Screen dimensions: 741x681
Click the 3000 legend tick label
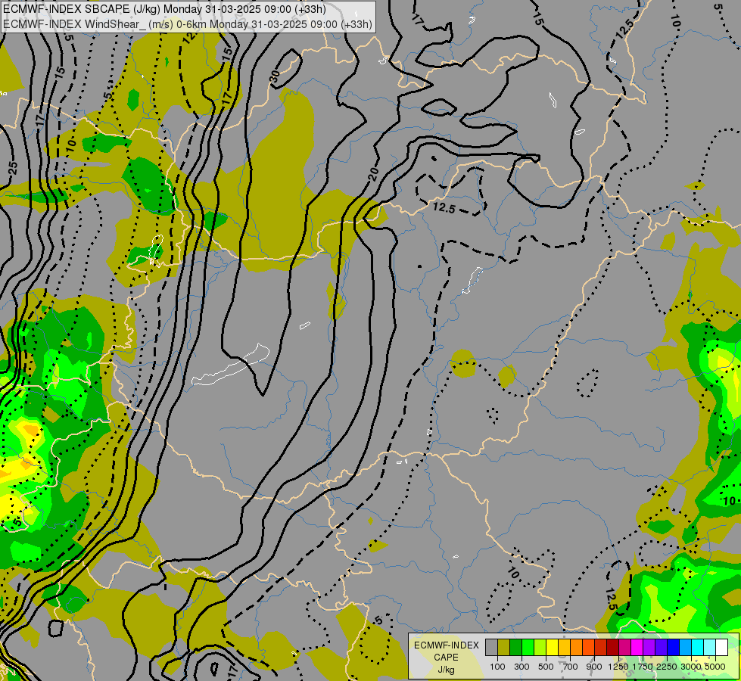point(691,667)
